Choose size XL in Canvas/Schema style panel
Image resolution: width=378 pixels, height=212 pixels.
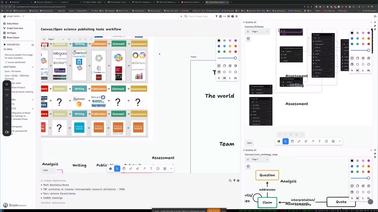[x=369, y=70]
